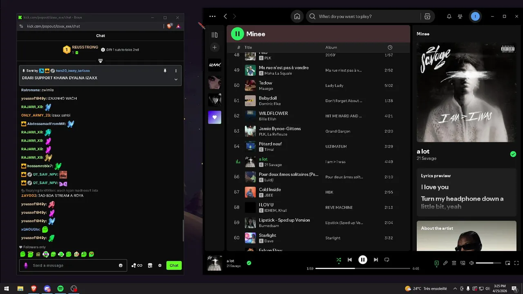
Task: Open torn20_iway_ha4sen user profile link
Action: coord(73,71)
